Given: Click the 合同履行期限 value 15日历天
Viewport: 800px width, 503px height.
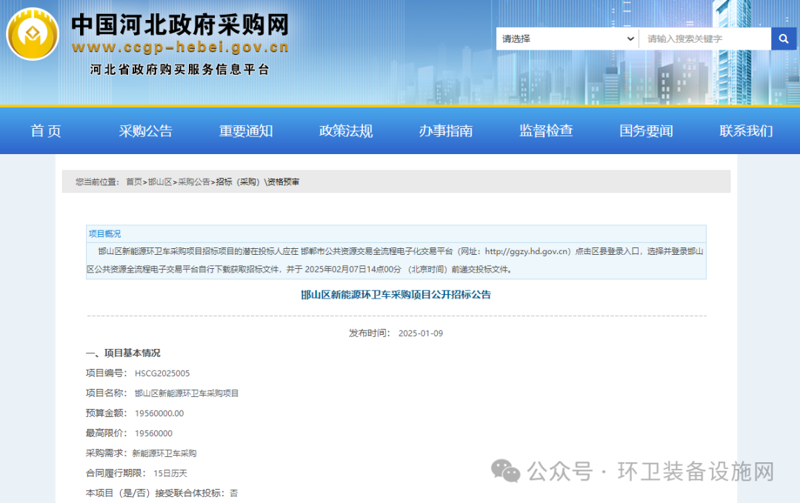Looking at the screenshot, I should [170, 473].
